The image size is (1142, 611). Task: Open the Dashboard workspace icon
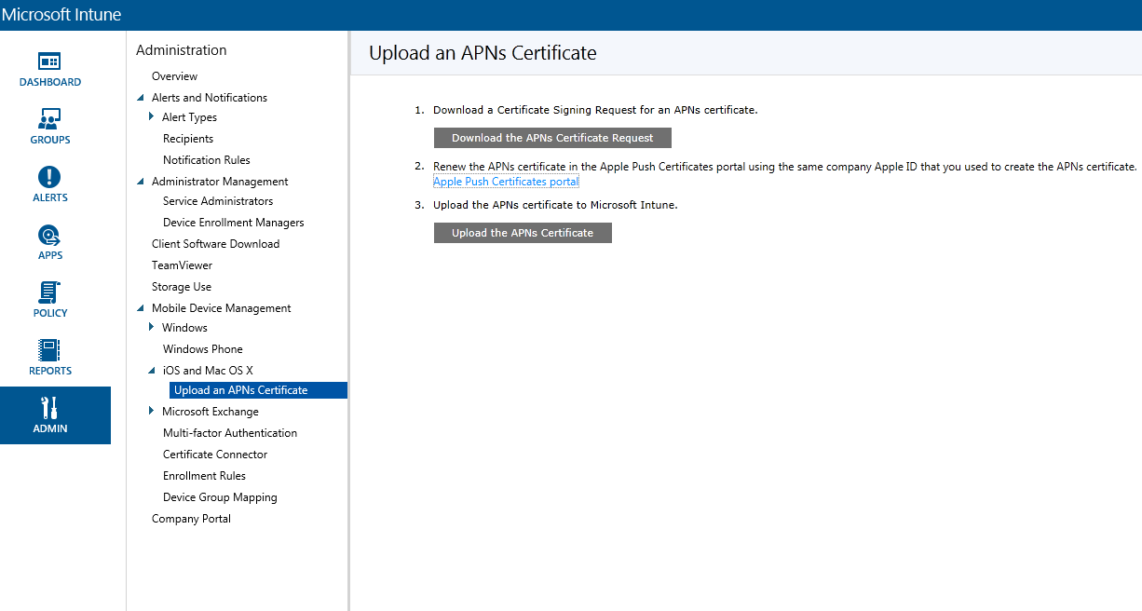click(x=49, y=61)
